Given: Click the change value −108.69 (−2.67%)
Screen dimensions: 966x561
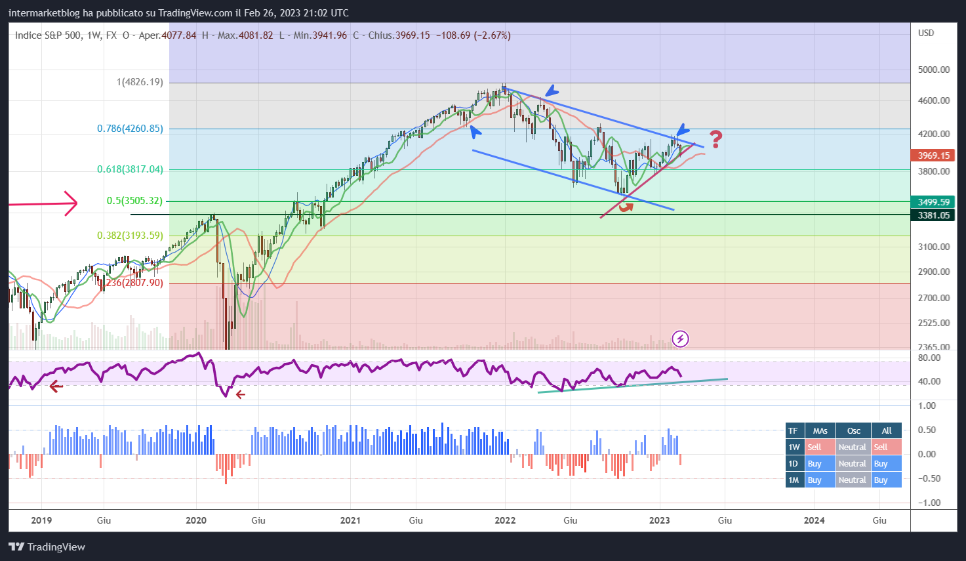Looking at the screenshot, I should click(x=472, y=35).
